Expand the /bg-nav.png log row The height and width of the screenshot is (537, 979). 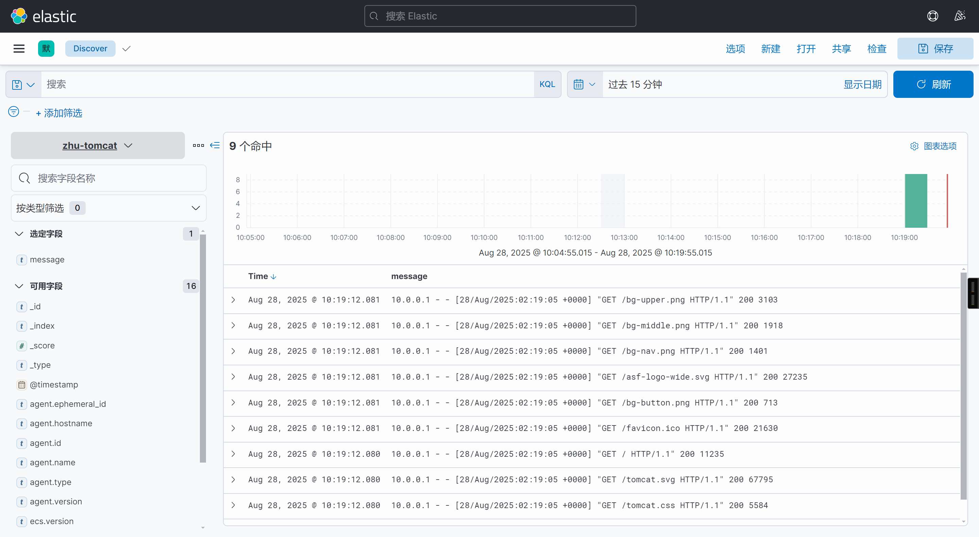tap(233, 351)
